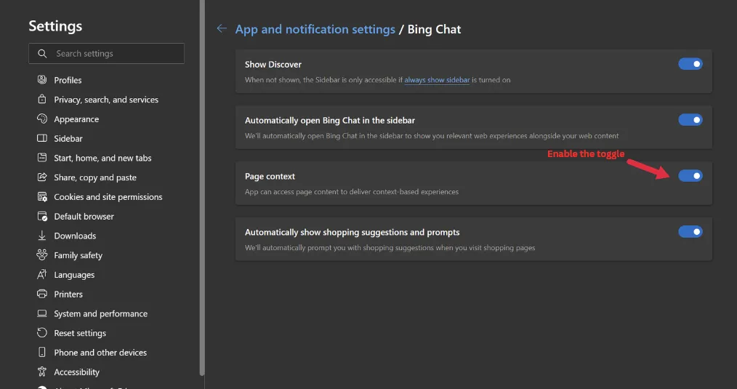The height and width of the screenshot is (389, 737).
Task: Toggle Automatically open Bing Chat in sidebar
Action: pos(690,120)
